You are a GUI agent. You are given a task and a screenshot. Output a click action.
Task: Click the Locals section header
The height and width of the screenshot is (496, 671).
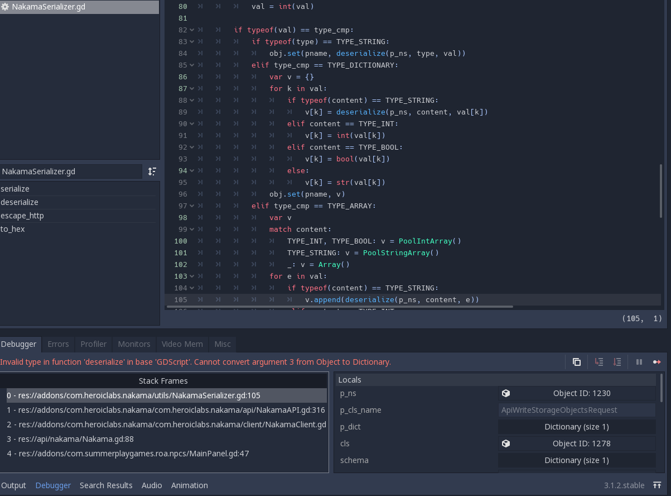click(x=495, y=380)
